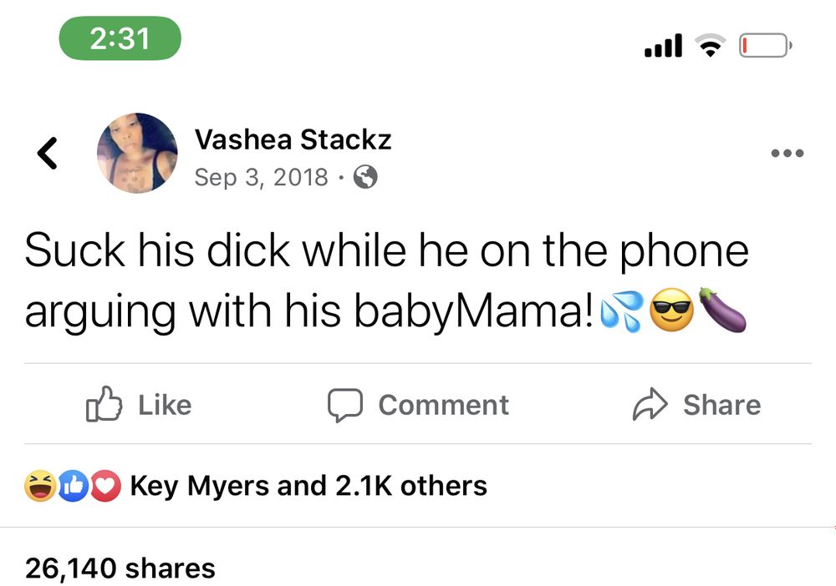Tap the Share button label
The image size is (836, 586).
point(722,405)
